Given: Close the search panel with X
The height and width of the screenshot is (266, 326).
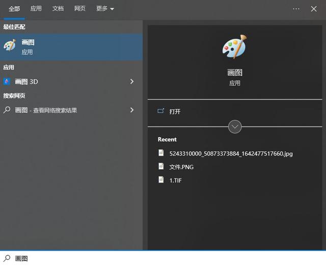Looking at the screenshot, I should (x=314, y=9).
